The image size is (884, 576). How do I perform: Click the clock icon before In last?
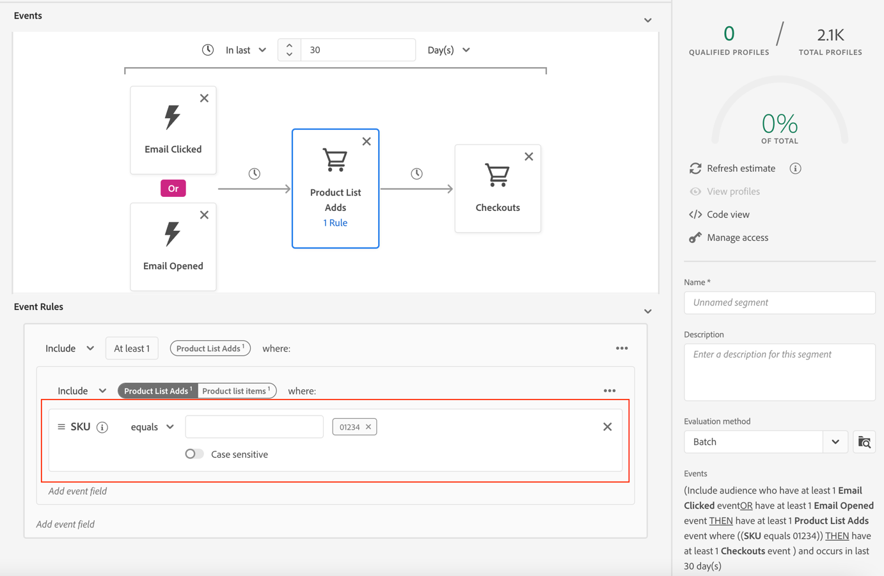coord(208,49)
